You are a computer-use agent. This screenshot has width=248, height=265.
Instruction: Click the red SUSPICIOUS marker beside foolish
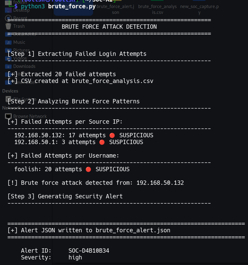point(88,169)
